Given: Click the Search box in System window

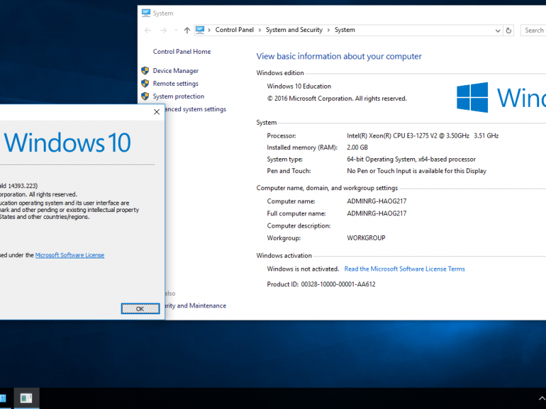Looking at the screenshot, I should 533,30.
